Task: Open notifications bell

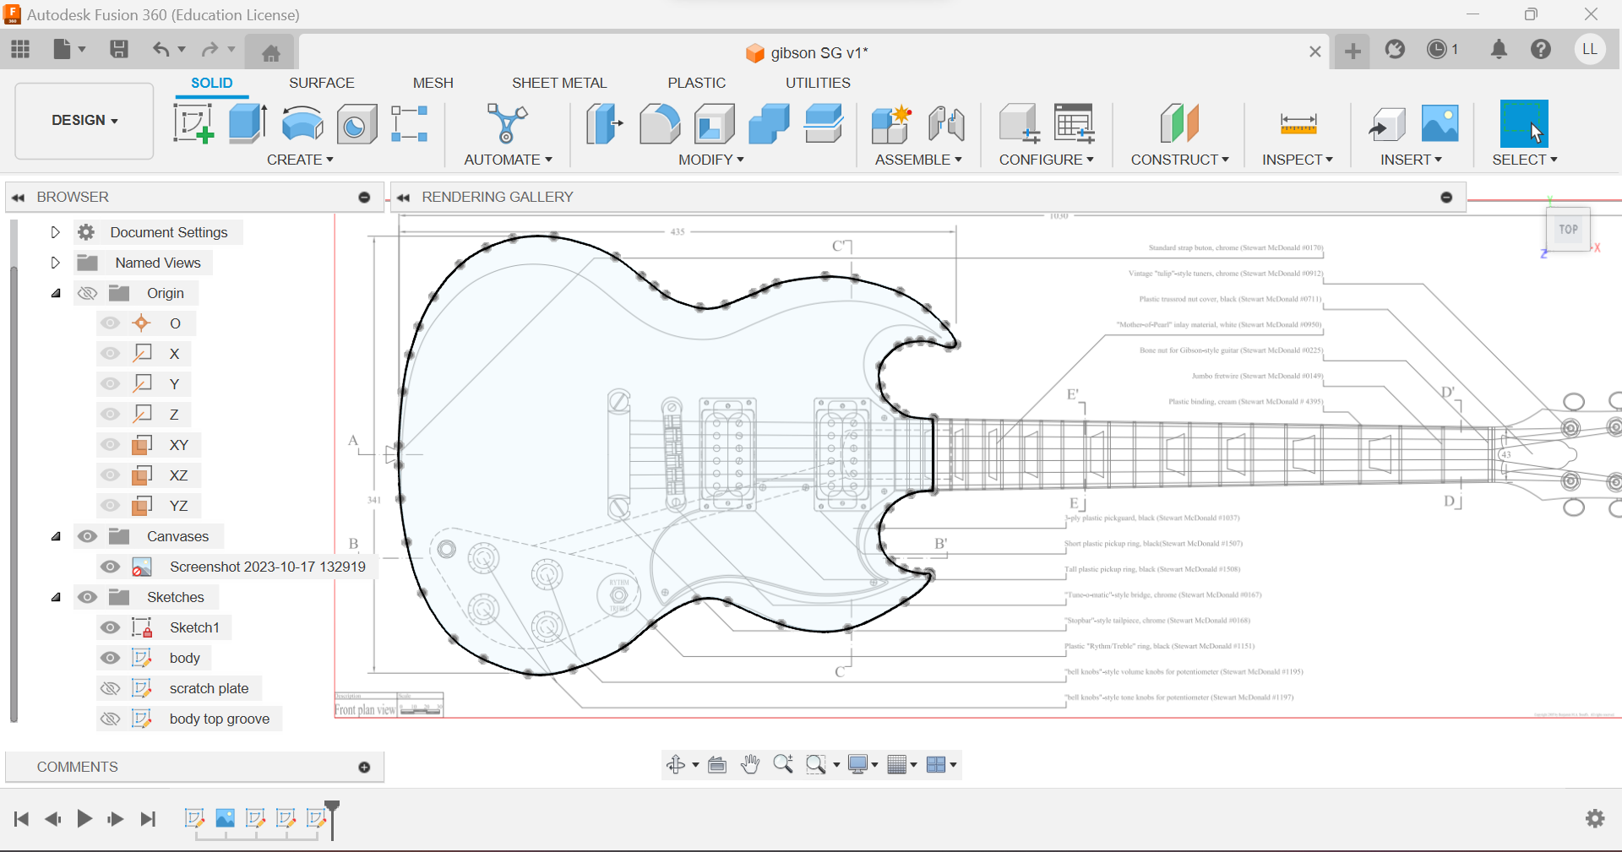Action: pos(1499,49)
